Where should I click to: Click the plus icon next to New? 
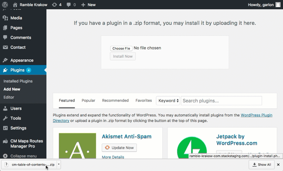pyautogui.click(x=83, y=5)
